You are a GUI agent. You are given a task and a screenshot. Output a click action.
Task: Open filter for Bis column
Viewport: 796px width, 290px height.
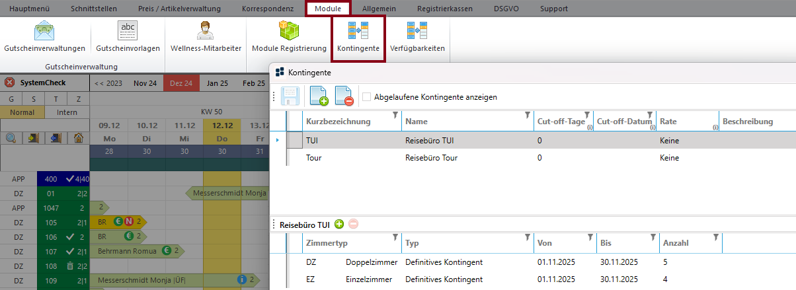coord(652,237)
